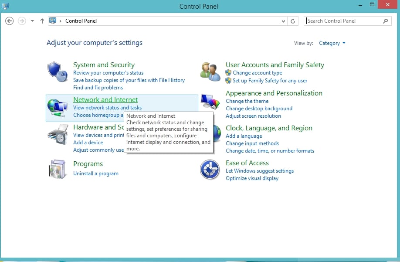
Task: Click the Control Panel breadcrumb text in address bar
Action: pyautogui.click(x=81, y=21)
